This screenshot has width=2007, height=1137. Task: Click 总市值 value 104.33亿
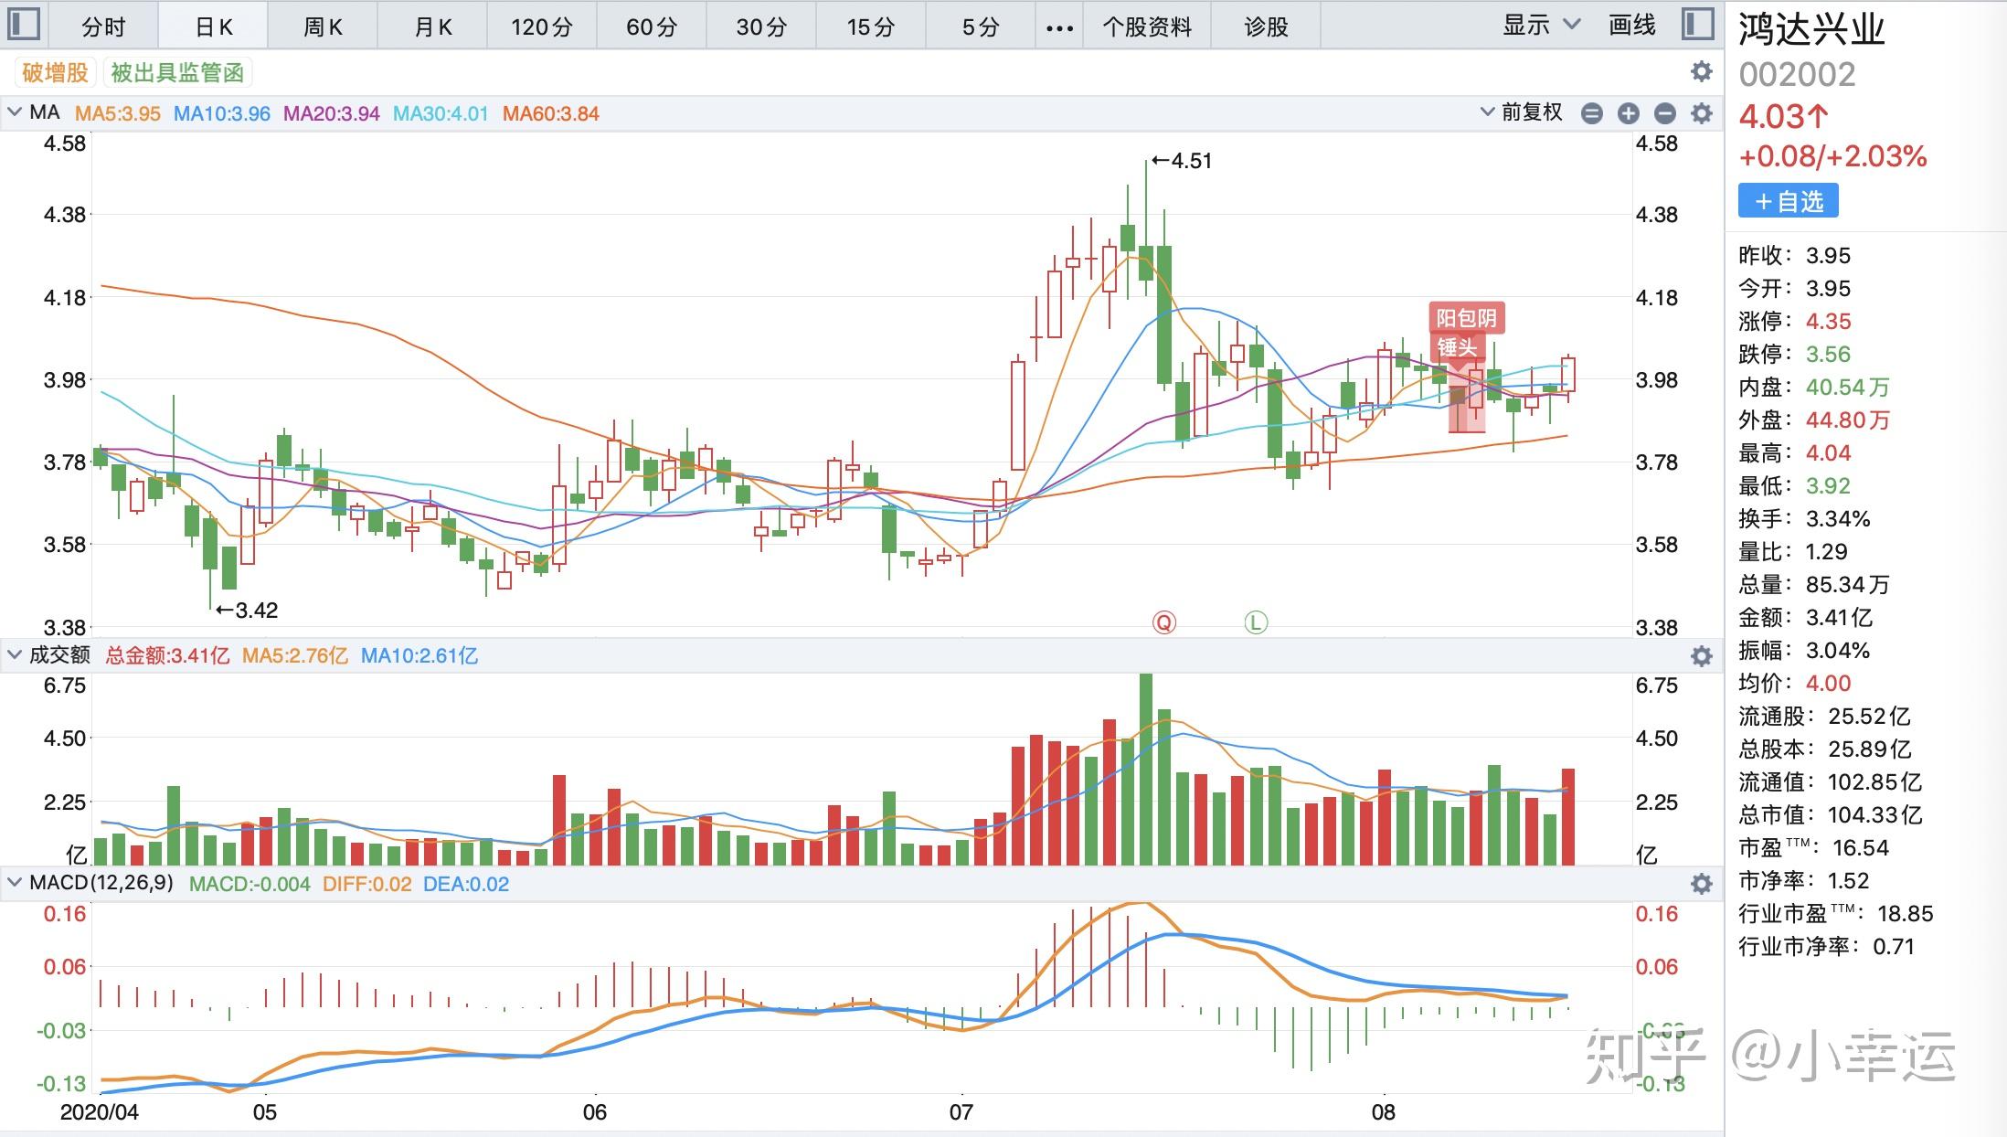(1875, 815)
